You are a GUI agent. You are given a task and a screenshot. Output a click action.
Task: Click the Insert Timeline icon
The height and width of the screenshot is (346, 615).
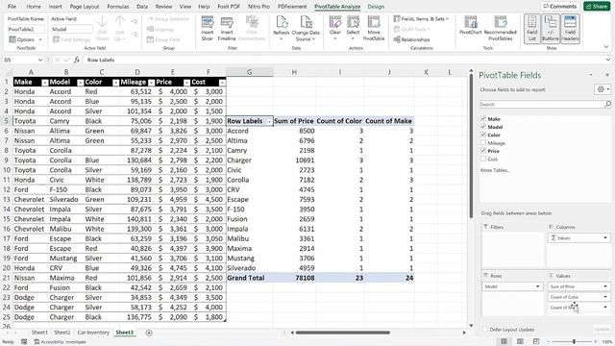pos(227,28)
